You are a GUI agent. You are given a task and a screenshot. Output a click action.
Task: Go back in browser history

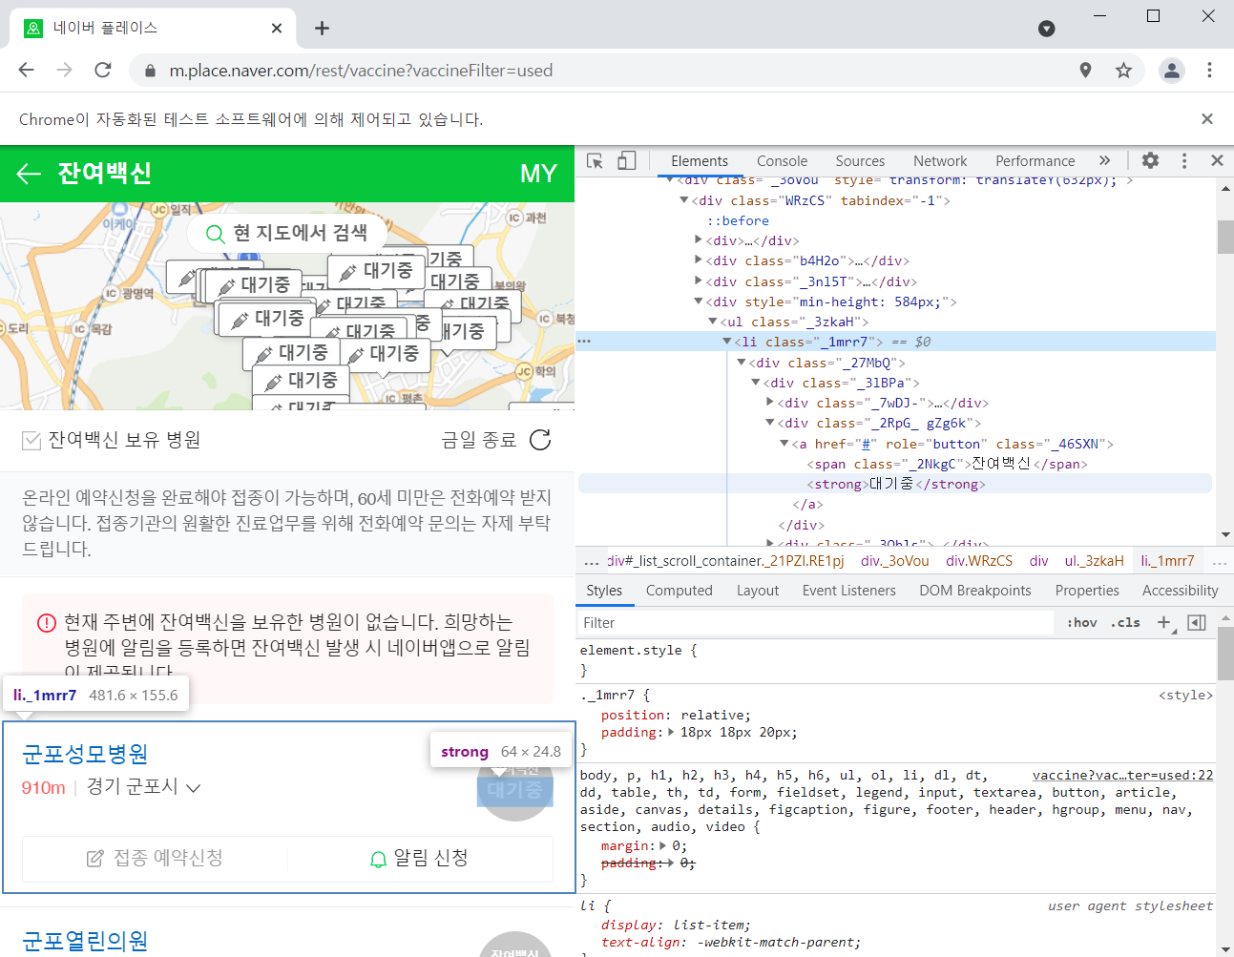[x=27, y=70]
